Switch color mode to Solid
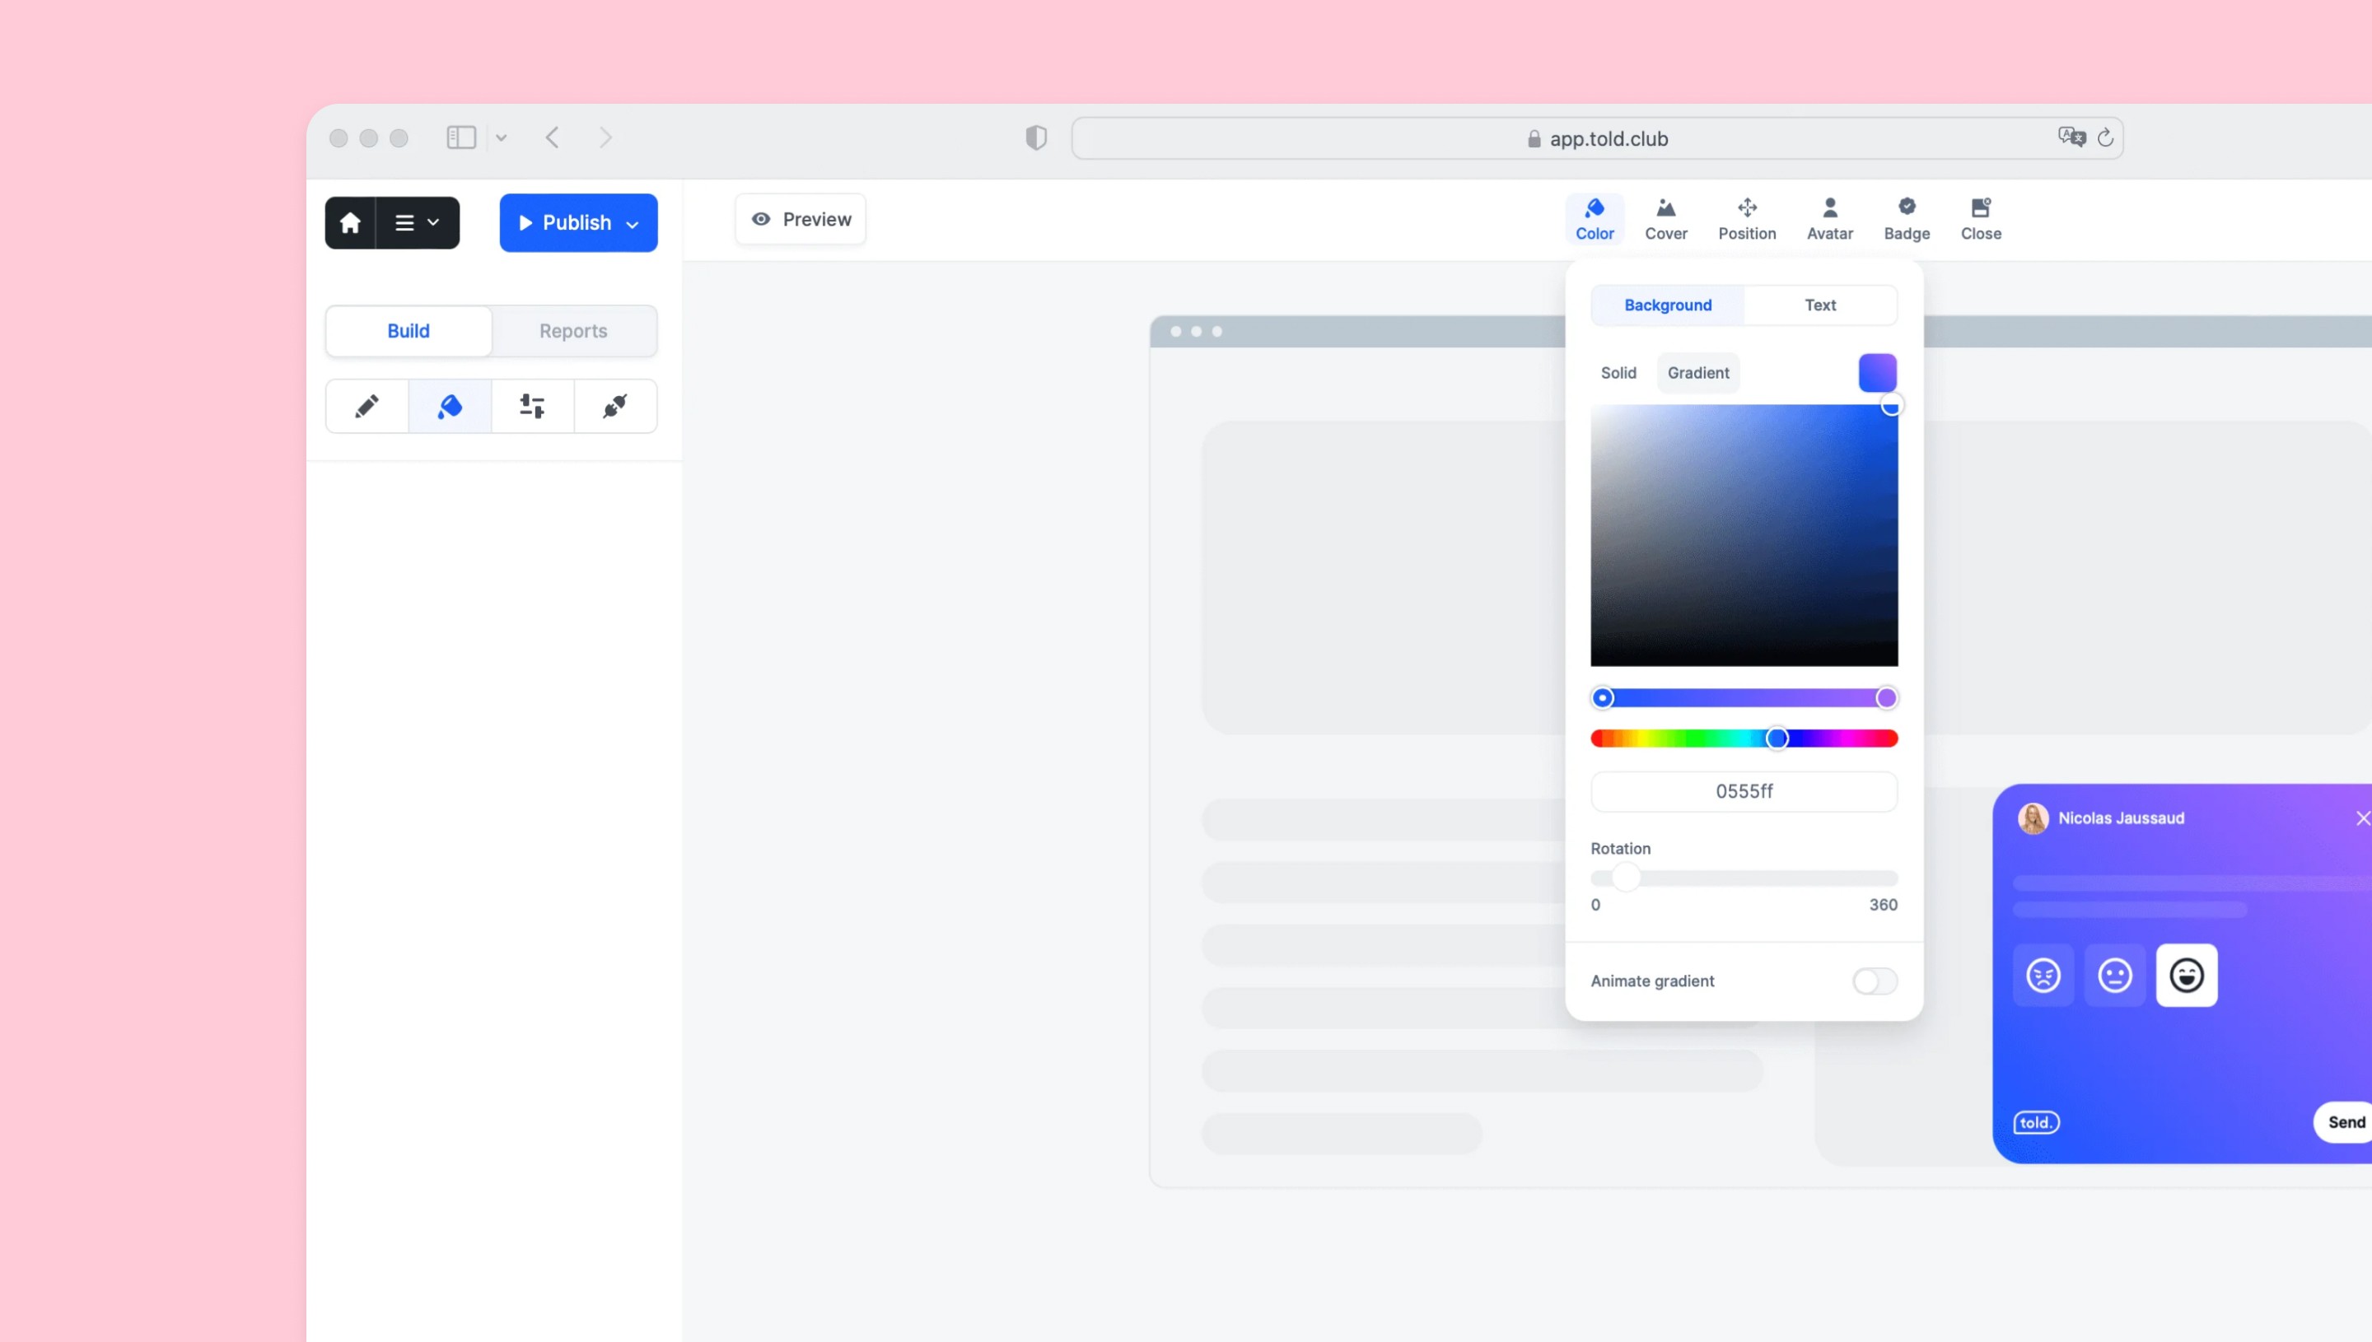 pyautogui.click(x=1618, y=373)
